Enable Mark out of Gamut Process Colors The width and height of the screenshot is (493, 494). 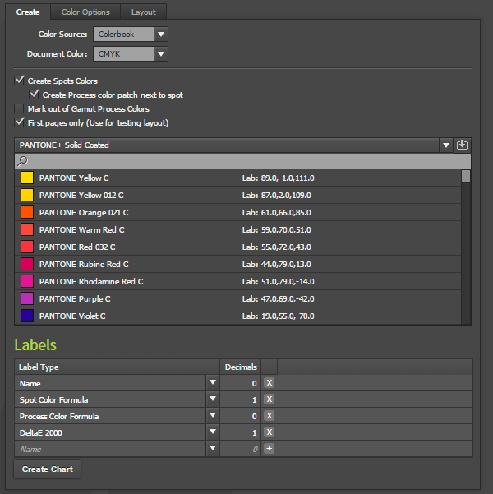click(x=19, y=108)
